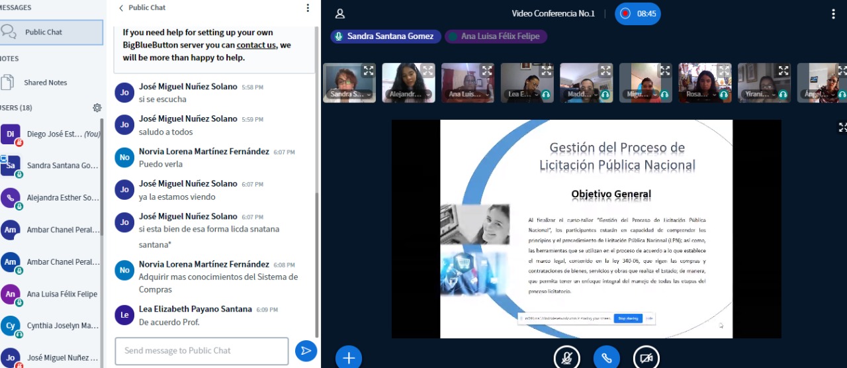
Task: Toggle the user list person icon
Action: tap(340, 13)
